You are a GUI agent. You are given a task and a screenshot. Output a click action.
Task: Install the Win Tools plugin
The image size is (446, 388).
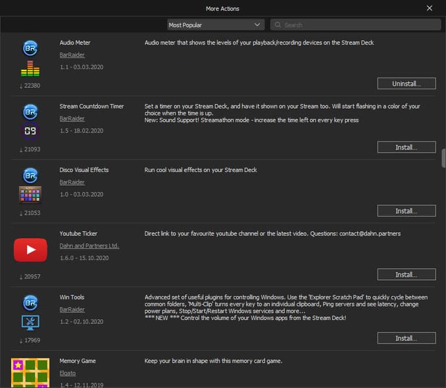click(407, 338)
